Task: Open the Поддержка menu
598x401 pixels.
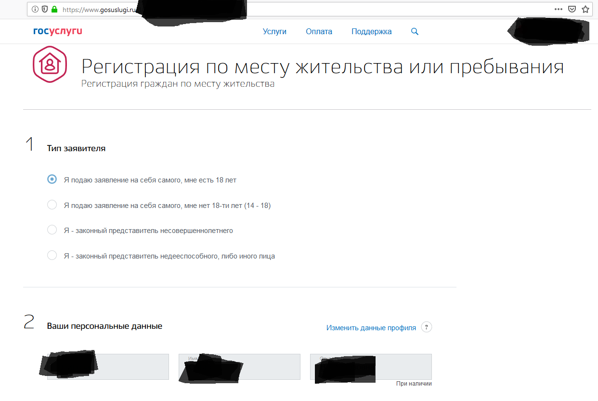Action: point(372,31)
